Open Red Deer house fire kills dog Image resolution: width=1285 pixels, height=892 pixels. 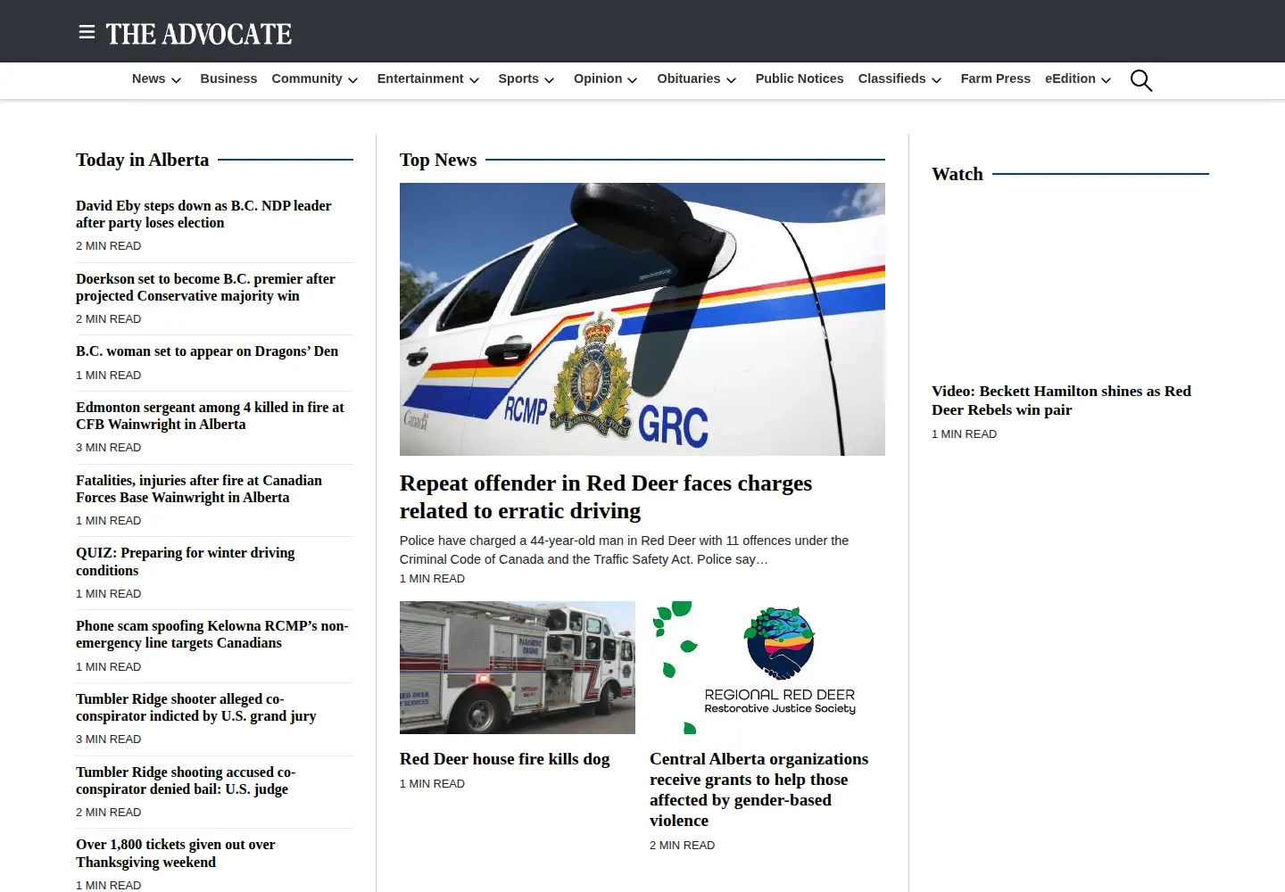coord(505,759)
